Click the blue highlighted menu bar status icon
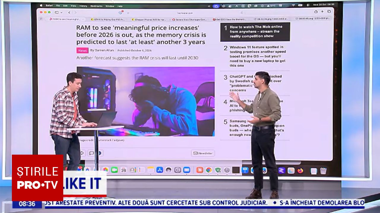The width and height of the screenshot is (380, 213). point(216,6)
